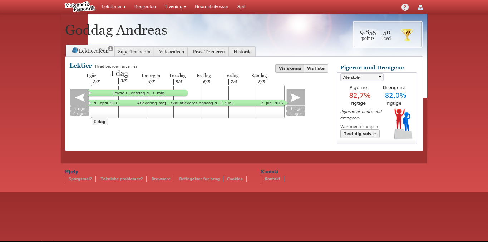Open Bogreolen in top navigation

145,7
